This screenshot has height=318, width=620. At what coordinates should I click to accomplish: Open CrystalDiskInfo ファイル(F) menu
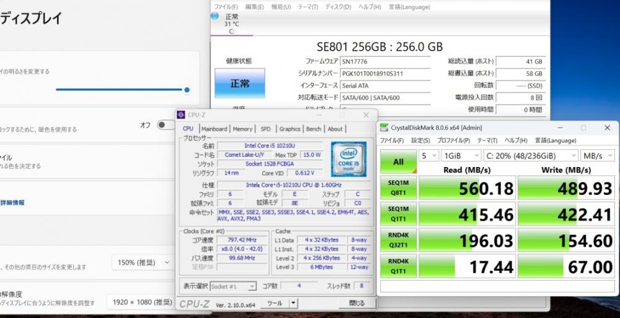(226, 7)
